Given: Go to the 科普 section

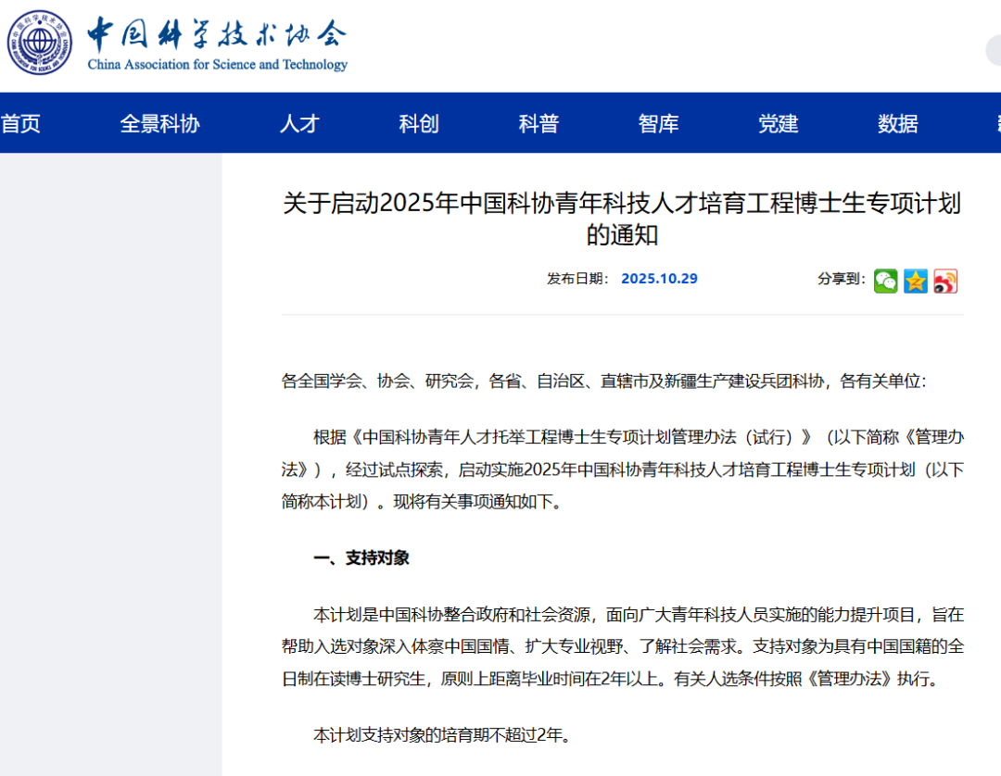Looking at the screenshot, I should pos(539,123).
